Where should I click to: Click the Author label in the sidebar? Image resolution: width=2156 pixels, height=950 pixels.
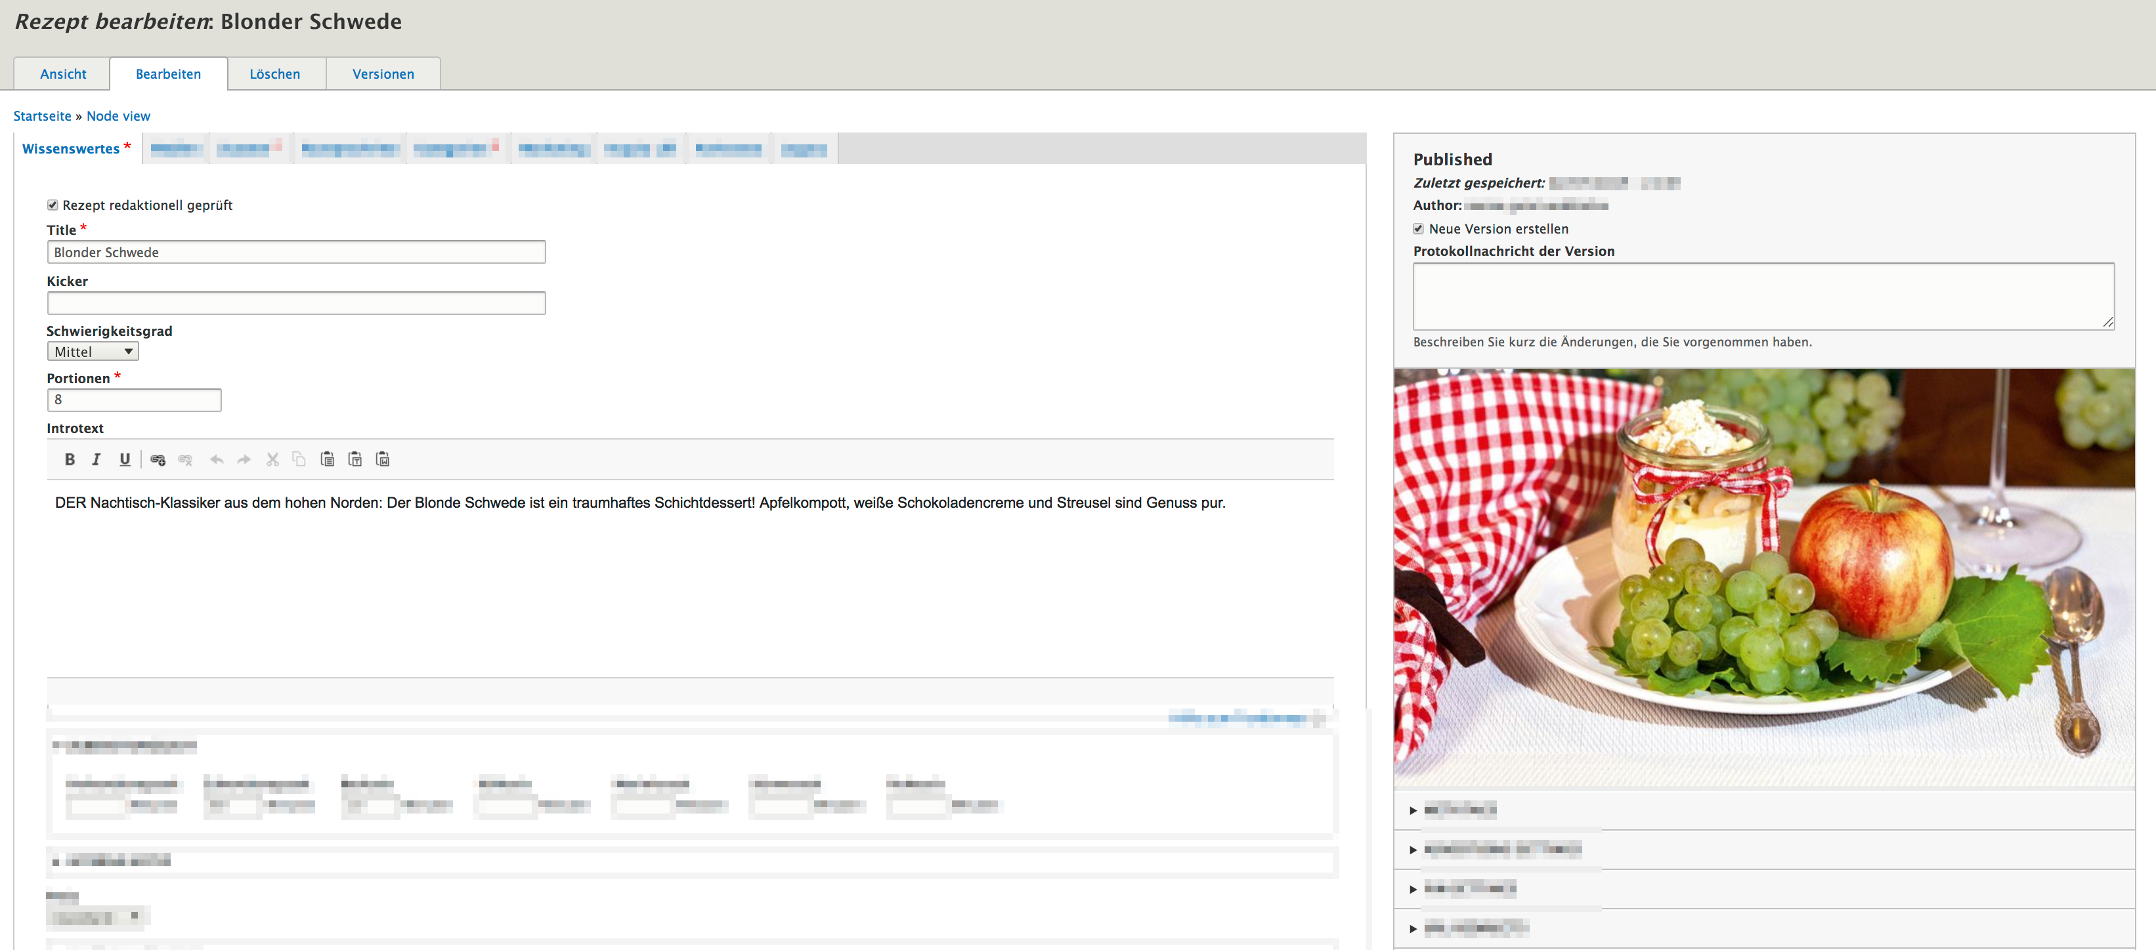pos(1437,205)
